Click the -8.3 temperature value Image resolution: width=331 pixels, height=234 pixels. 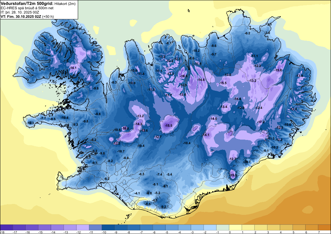[114, 82]
